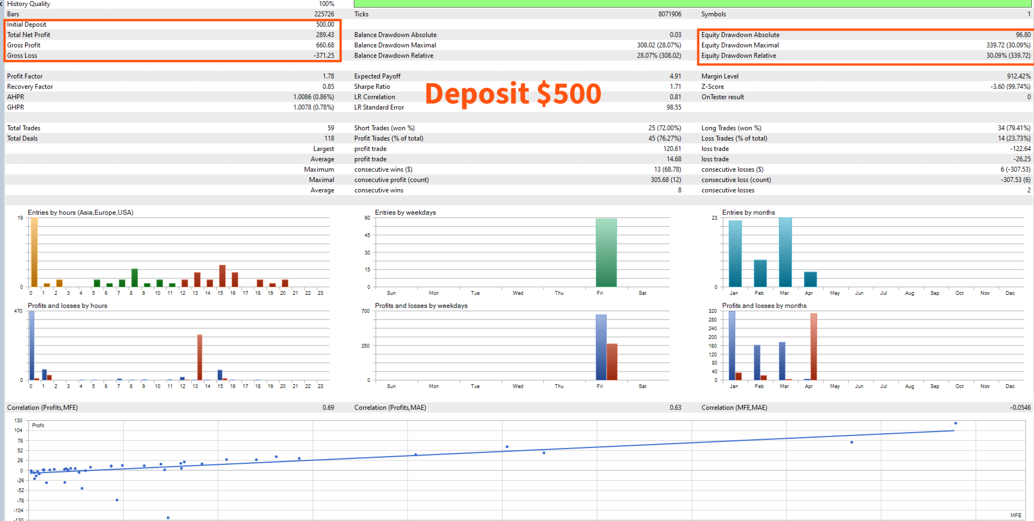The image size is (1034, 521).
Task: Click the green History Quality progress bar
Action: [x=692, y=3]
